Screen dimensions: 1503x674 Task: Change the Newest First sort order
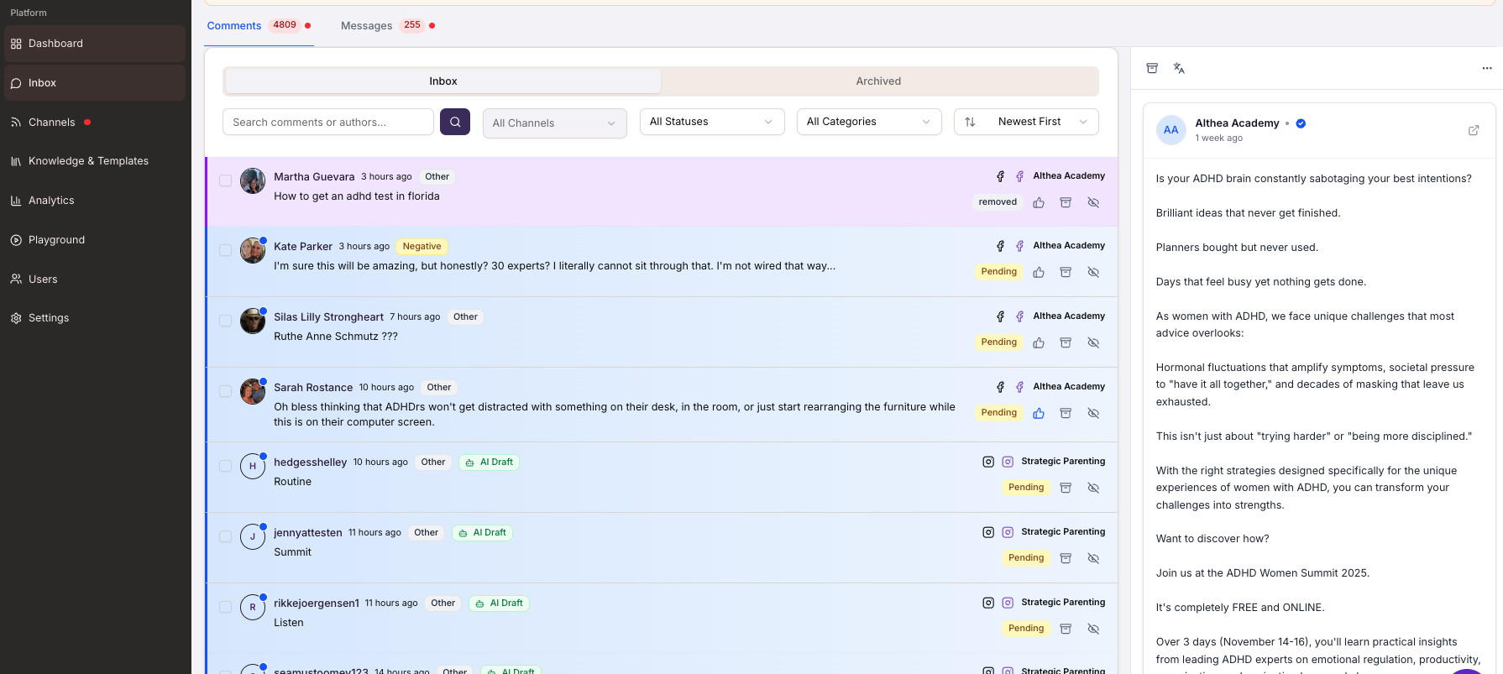1026,122
